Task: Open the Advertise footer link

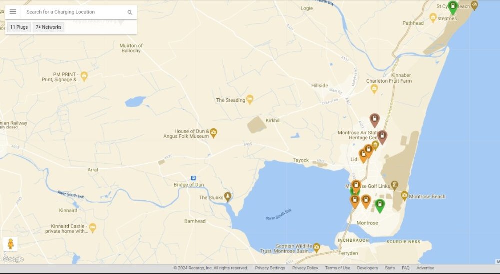Action: click(425, 268)
